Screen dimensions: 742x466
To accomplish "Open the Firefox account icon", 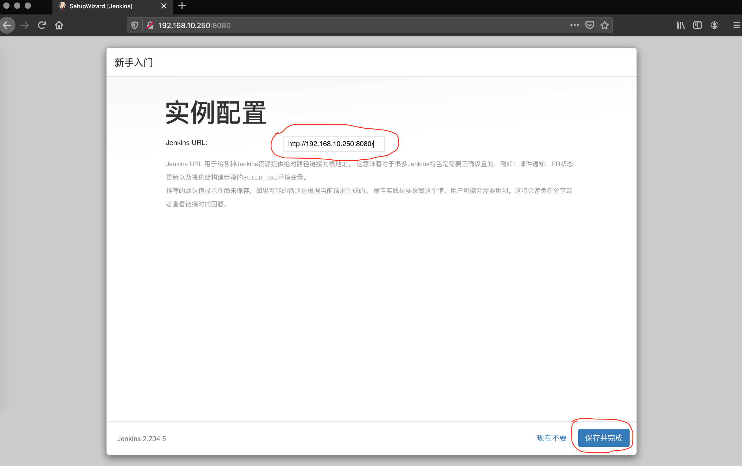I will 715,25.
